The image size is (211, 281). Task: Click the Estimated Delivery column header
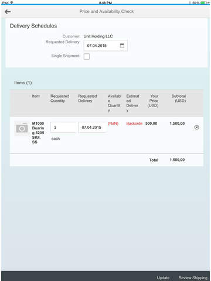tap(132, 103)
